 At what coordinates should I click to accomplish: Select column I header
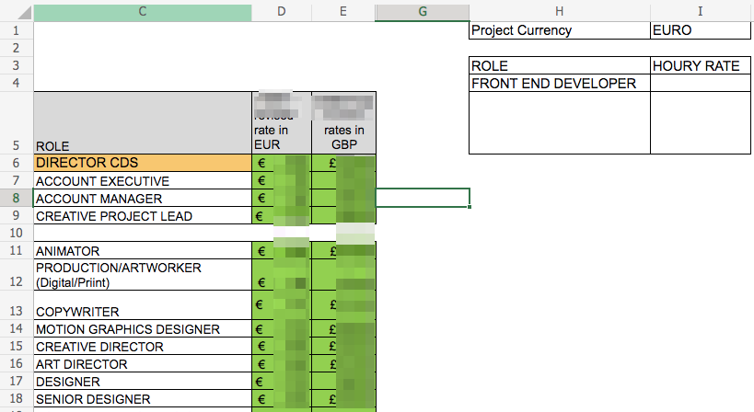pyautogui.click(x=700, y=11)
